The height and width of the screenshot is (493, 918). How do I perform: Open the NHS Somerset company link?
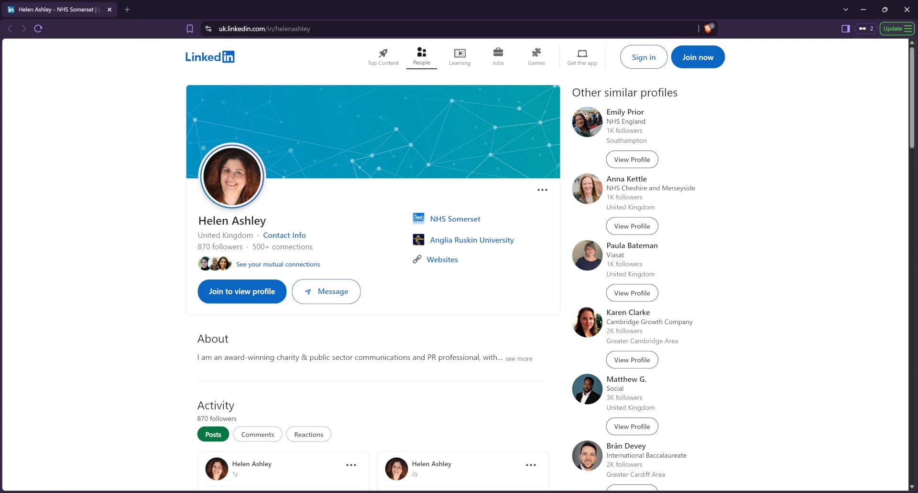point(455,219)
